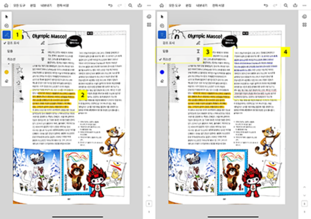This screenshot has height=219, width=311.
Task: Open page thumbnails grid, left screenshot
Action: (149, 24)
